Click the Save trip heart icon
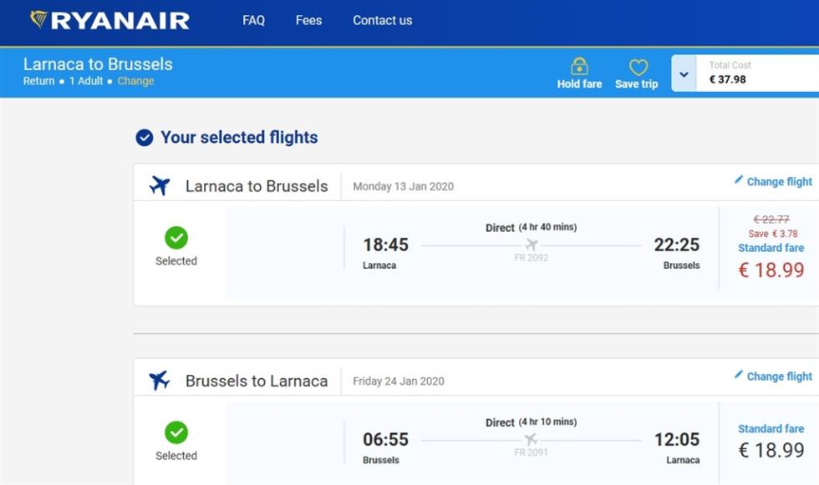 (x=638, y=68)
